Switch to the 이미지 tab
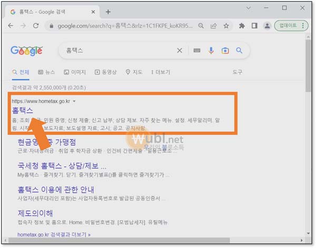Screen dimensions: 316x248 75,72
